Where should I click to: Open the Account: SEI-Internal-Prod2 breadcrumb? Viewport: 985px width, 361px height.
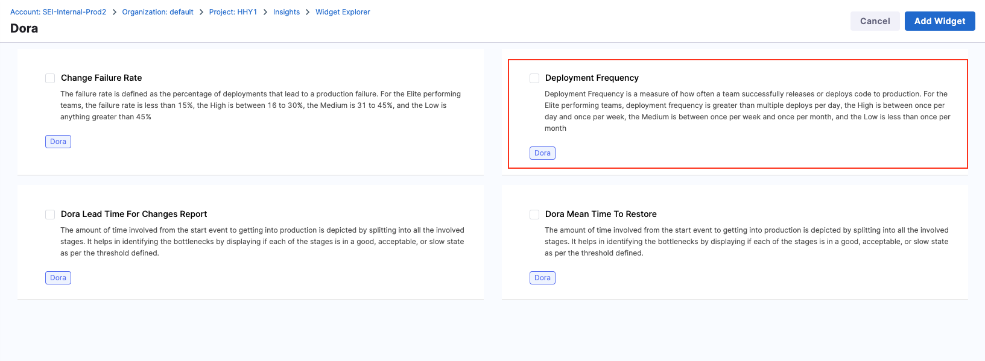click(x=58, y=12)
